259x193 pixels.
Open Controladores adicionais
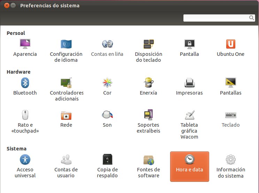[x=67, y=89]
